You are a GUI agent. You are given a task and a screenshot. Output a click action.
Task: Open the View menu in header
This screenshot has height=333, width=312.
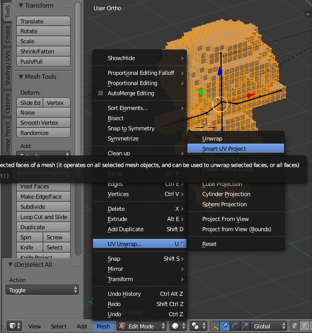tap(35, 326)
